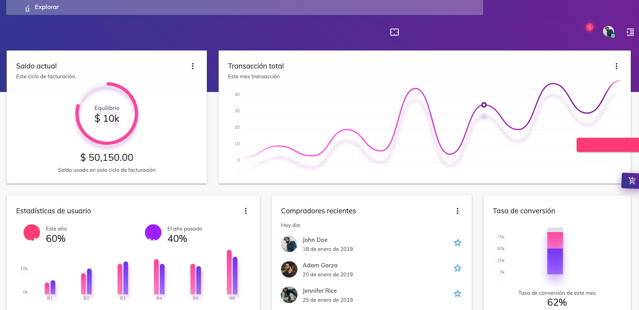Image resolution: width=639 pixels, height=310 pixels.
Task: Open the floating shopping cart icon
Action: pyautogui.click(x=631, y=181)
